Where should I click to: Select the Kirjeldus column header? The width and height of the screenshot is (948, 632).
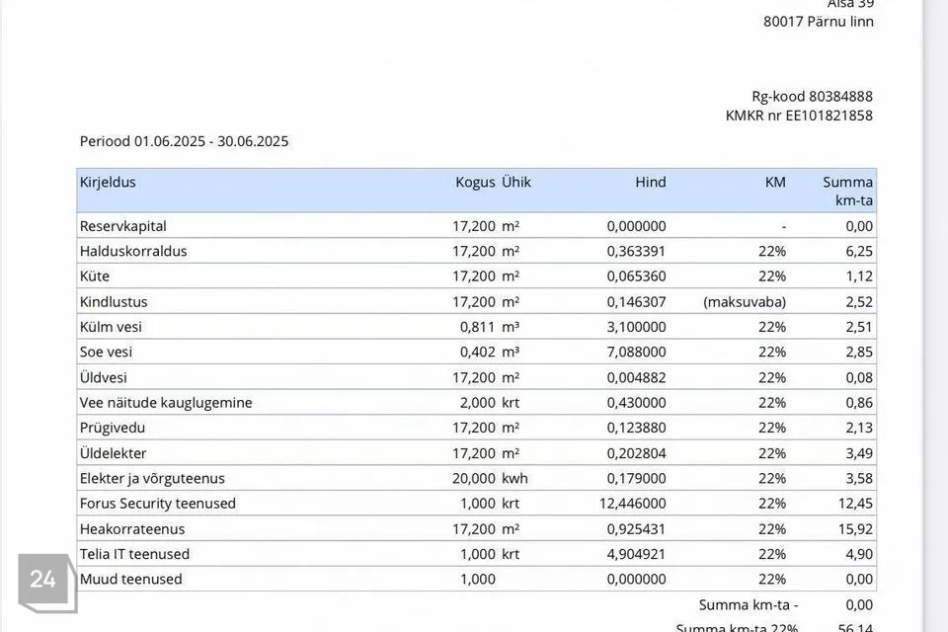tap(108, 182)
